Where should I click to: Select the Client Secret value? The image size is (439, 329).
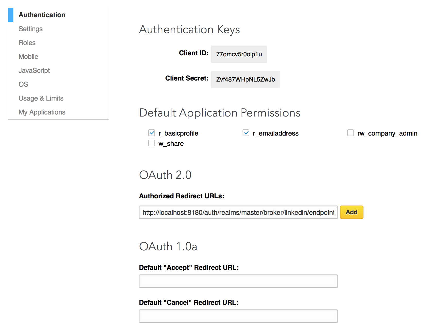point(245,79)
